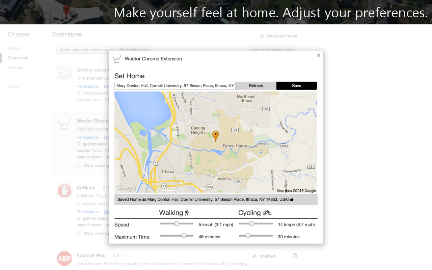432x270 pixels.
Task: Click the 30 minutes cycling time value
Action: (x=289, y=237)
